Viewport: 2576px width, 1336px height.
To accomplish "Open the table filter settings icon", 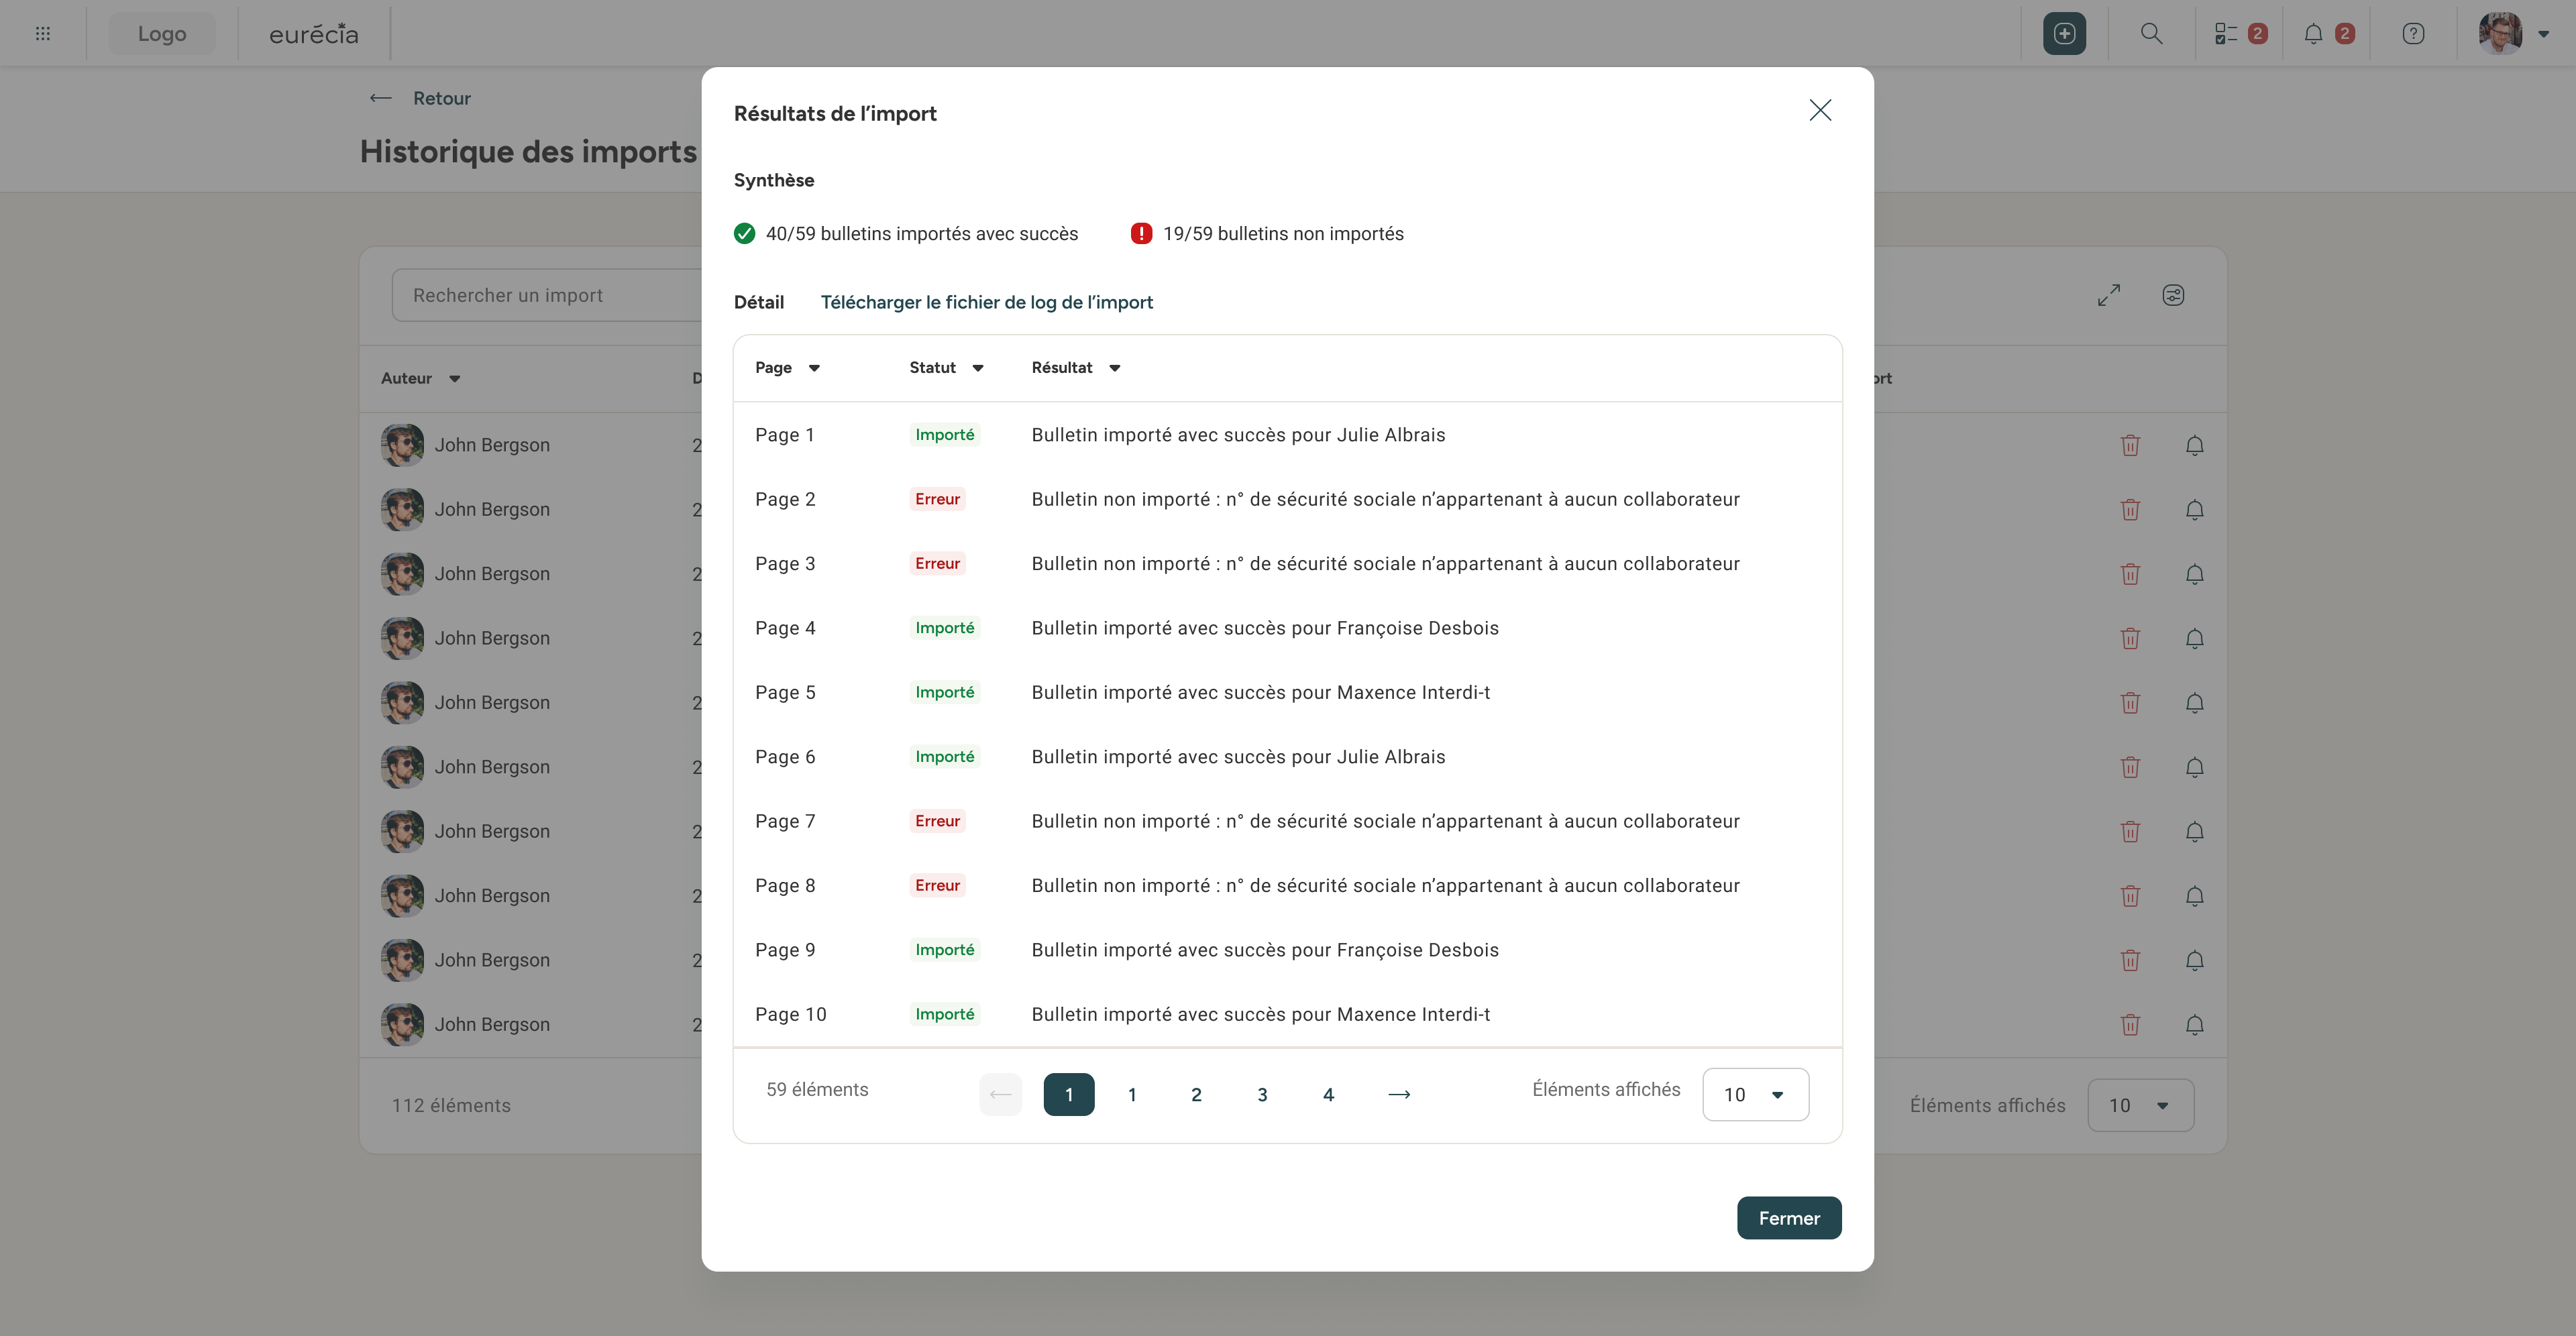I will click(x=2173, y=295).
